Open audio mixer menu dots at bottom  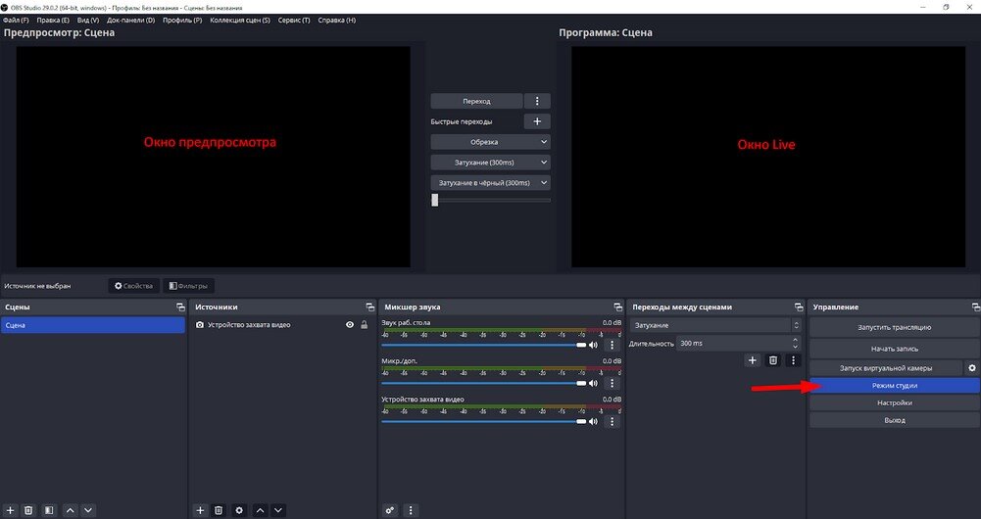[411, 510]
